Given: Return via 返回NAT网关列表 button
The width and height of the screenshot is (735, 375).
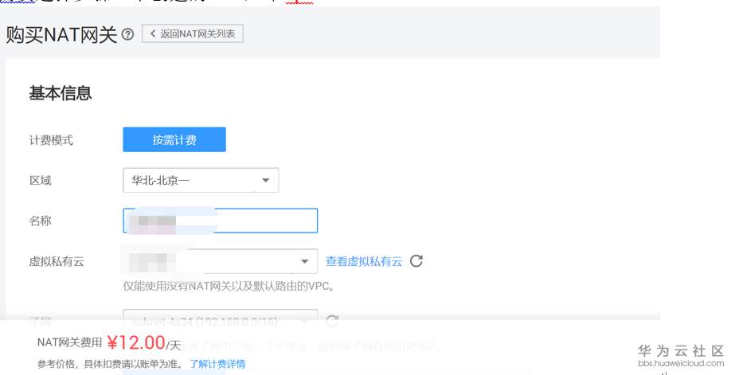Looking at the screenshot, I should pyautogui.click(x=193, y=33).
